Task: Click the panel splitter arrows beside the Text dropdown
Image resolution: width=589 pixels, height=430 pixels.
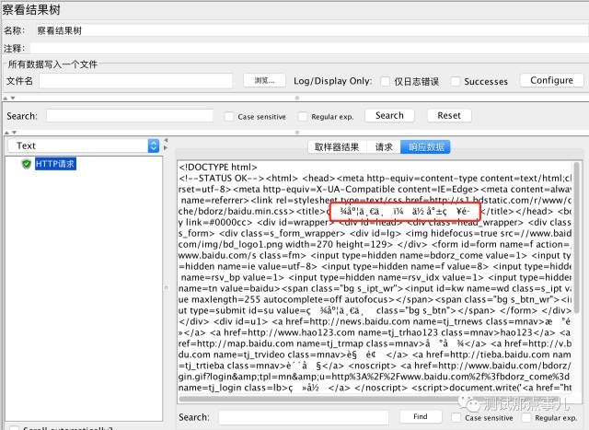Action: point(166,144)
